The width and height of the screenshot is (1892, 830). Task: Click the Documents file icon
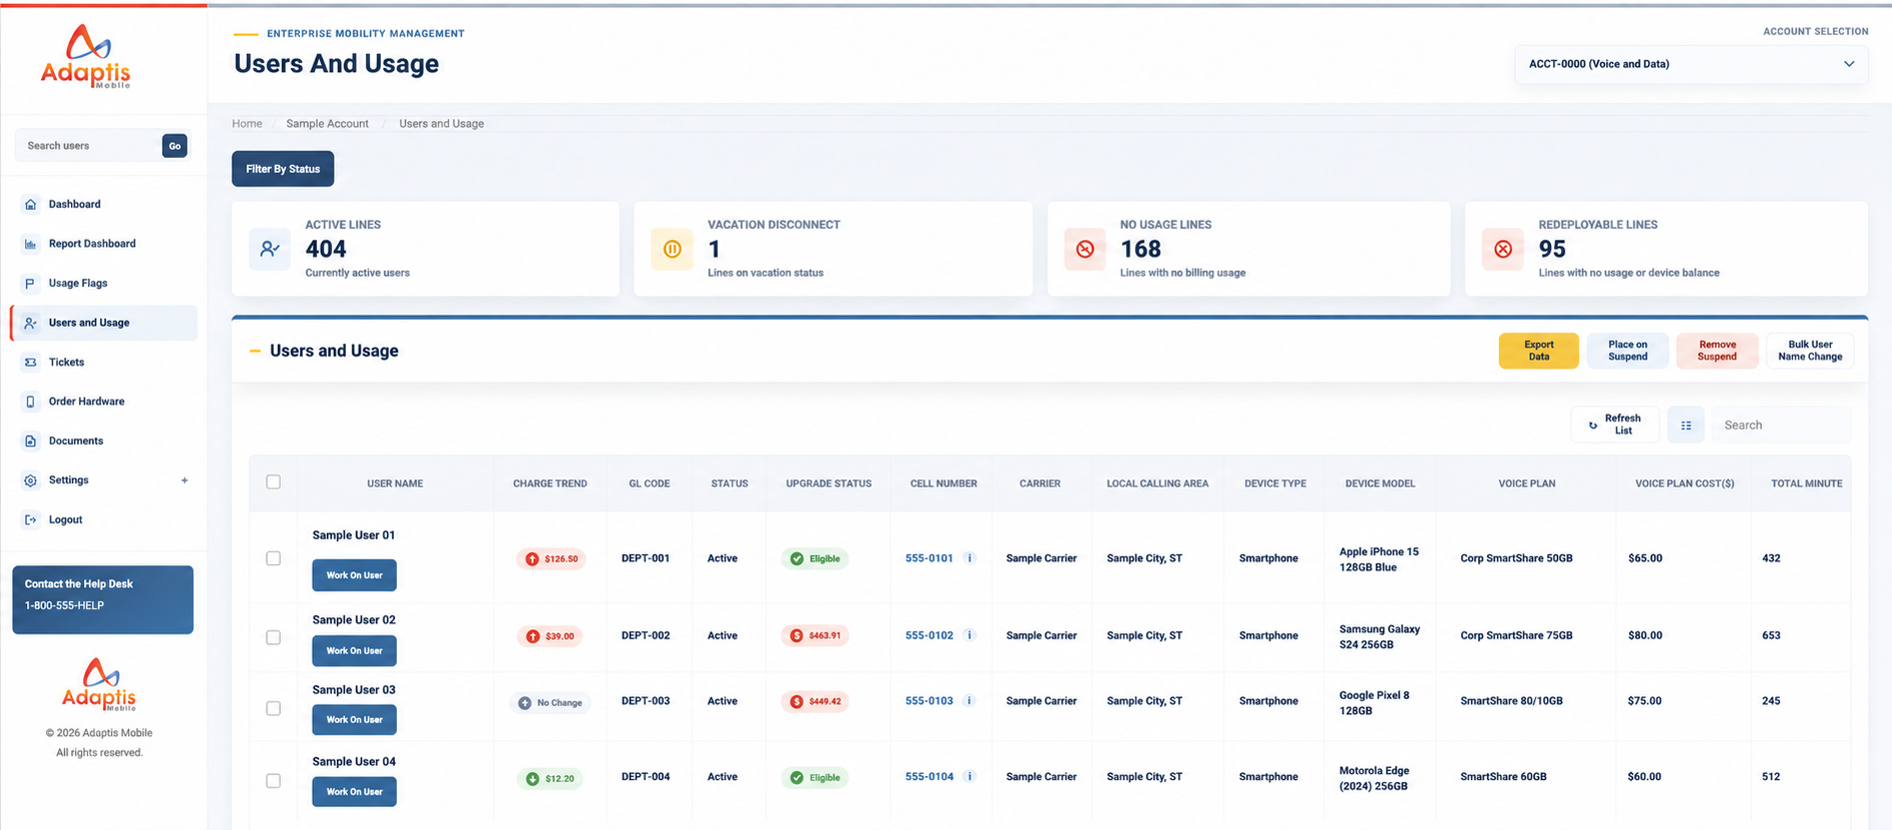pyautogui.click(x=30, y=440)
